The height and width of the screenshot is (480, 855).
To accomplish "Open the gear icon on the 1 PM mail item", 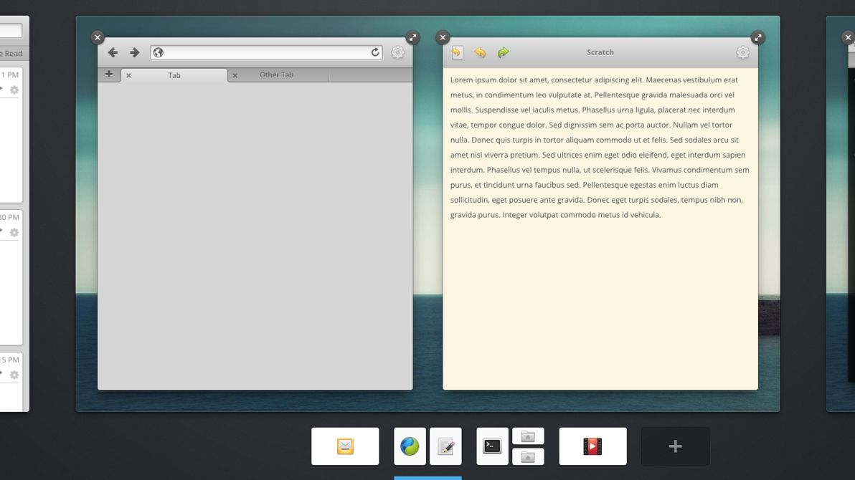I will pos(14,90).
